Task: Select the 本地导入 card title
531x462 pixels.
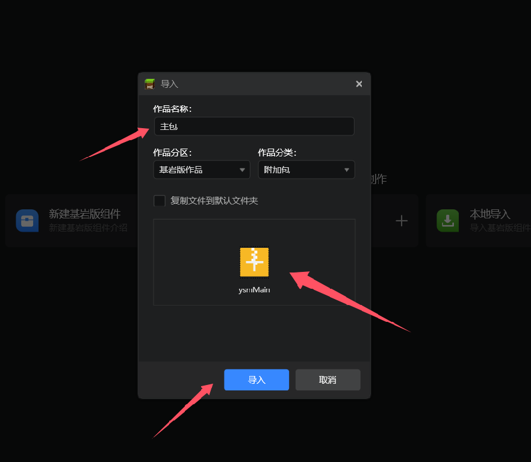Action: point(490,214)
